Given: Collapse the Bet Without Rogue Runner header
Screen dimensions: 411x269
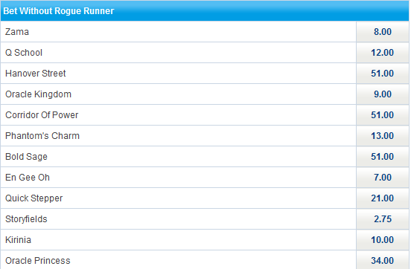Looking at the screenshot, I should (x=205, y=10).
